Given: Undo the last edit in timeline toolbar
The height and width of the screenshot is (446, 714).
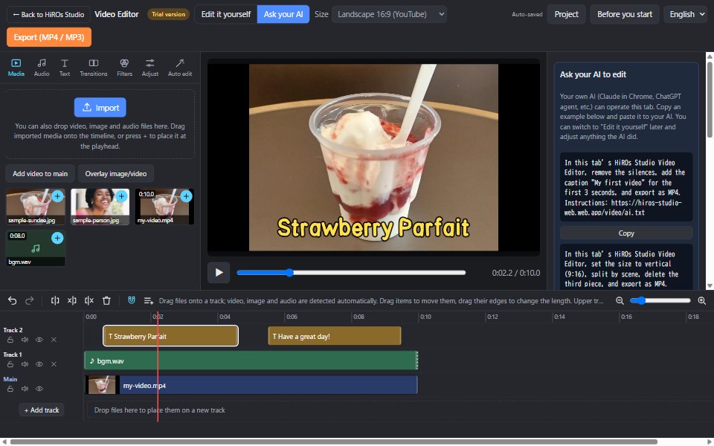Looking at the screenshot, I should (x=13, y=301).
